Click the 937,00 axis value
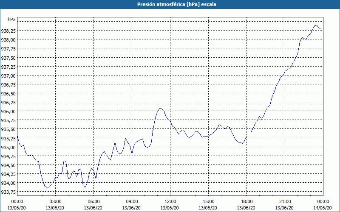The image size is (340, 212). [8, 76]
